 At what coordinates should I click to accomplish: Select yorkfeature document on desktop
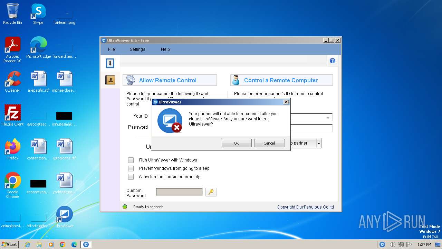(64, 183)
